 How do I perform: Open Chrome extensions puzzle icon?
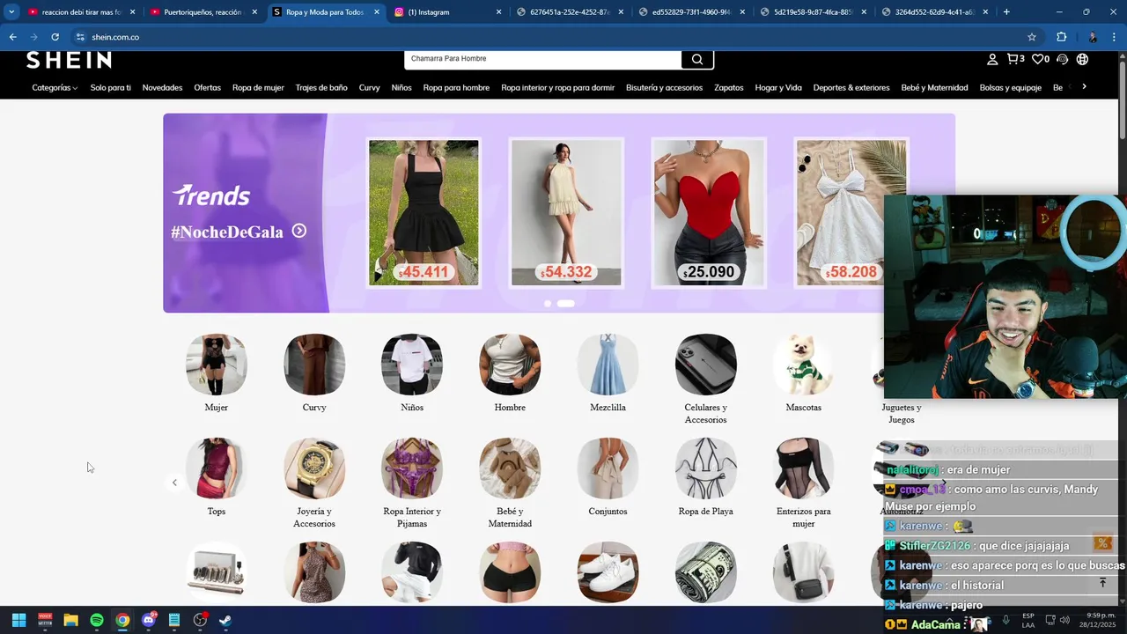(1062, 37)
